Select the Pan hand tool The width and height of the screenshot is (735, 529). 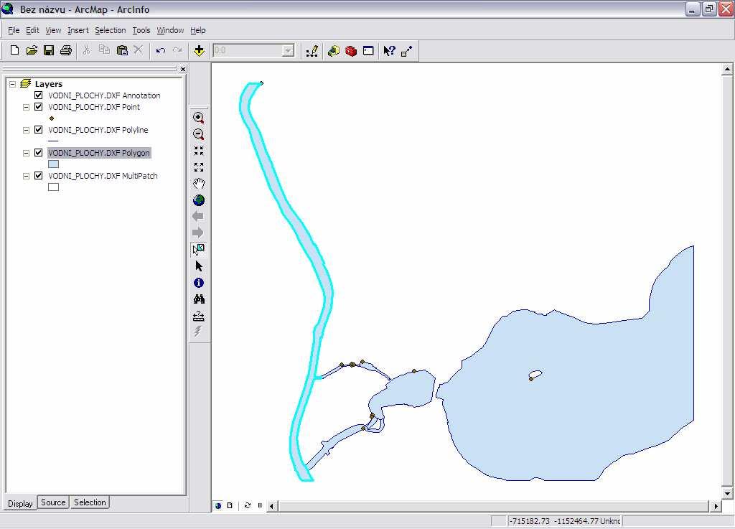(199, 184)
